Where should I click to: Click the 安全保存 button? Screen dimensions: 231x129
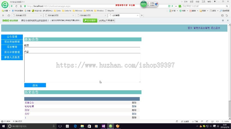pos(90,20)
